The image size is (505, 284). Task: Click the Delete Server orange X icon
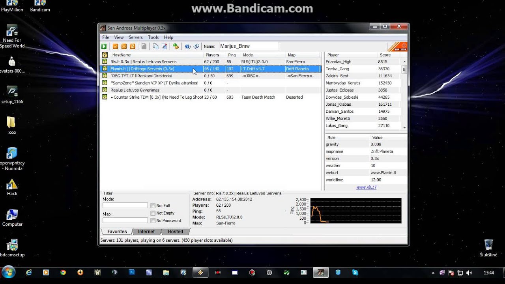[124, 47]
